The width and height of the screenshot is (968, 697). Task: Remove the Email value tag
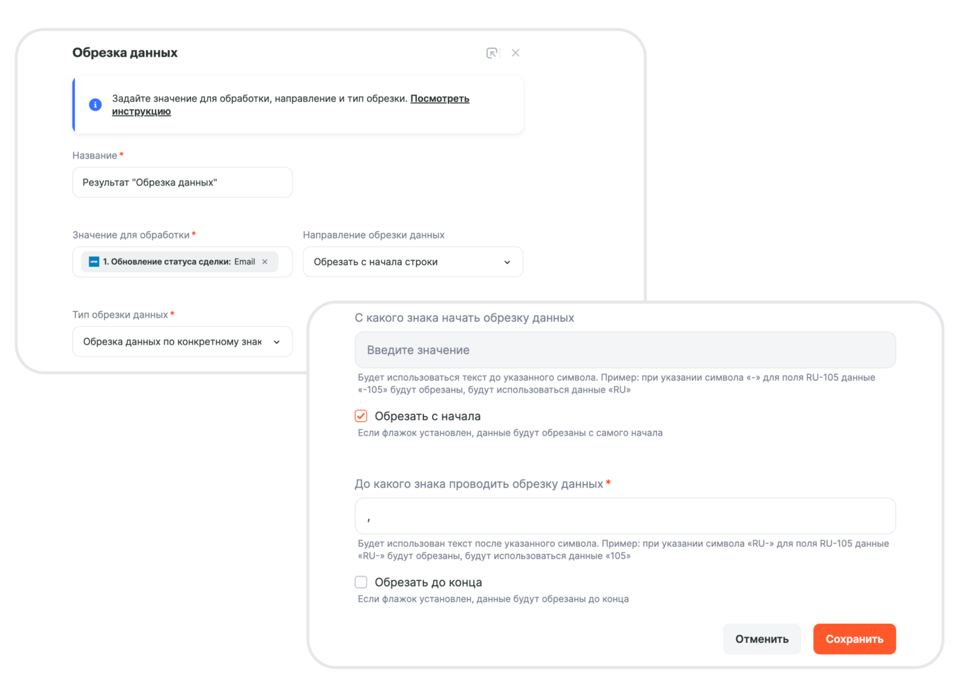click(x=265, y=262)
